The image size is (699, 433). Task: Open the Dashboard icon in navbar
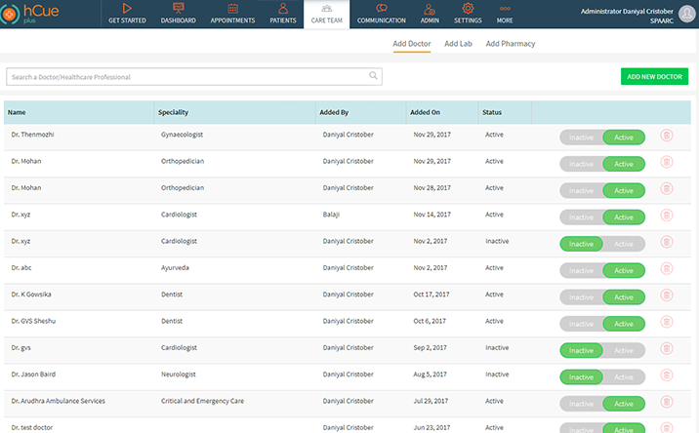(178, 8)
